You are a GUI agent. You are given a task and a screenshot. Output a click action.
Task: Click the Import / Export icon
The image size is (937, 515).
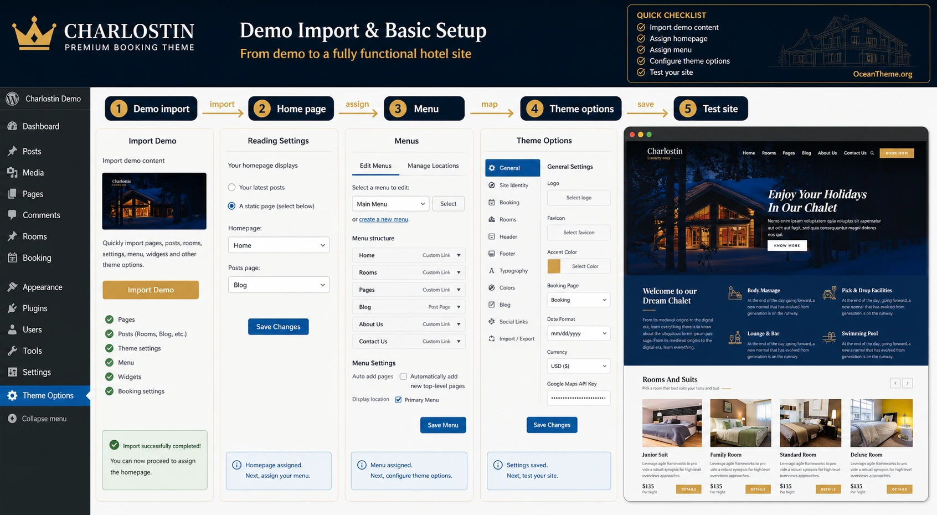click(x=492, y=339)
